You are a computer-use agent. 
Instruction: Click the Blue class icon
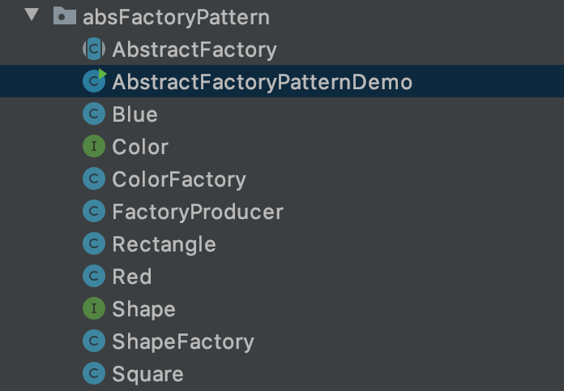coord(94,114)
